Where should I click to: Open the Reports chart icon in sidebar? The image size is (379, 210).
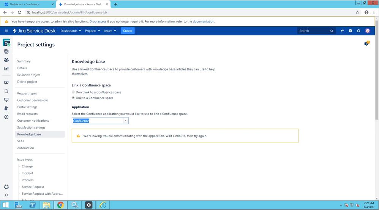pos(6,68)
